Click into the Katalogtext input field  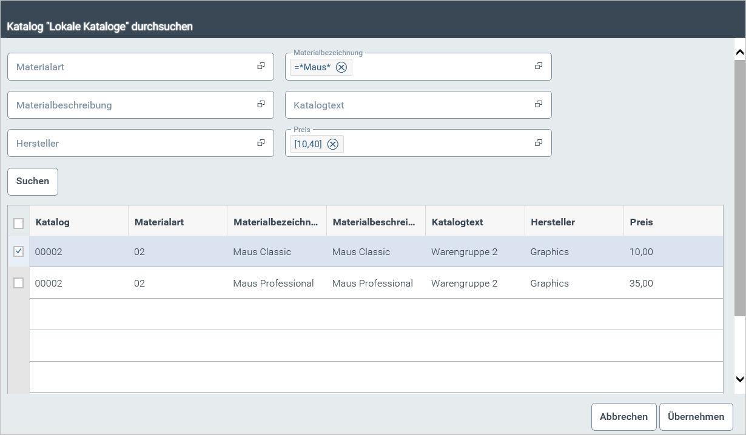[406, 105]
